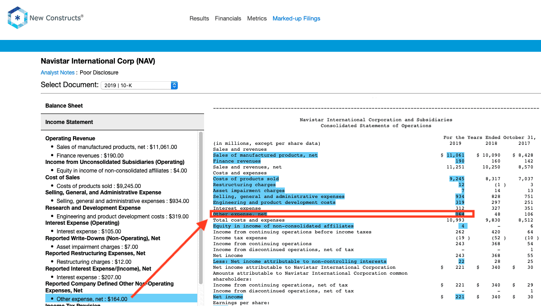
Task: Select Other expense, net : $164.00 item
Action: pos(121,299)
